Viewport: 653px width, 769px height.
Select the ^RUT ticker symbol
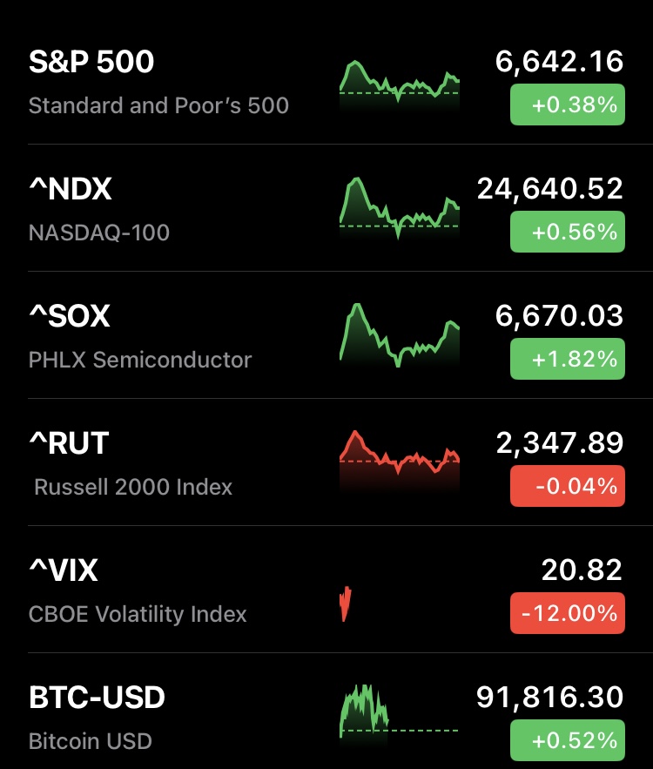[69, 443]
